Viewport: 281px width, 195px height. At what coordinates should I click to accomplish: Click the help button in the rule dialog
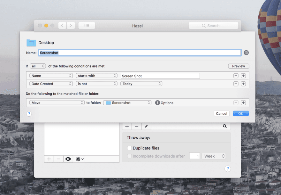point(29,114)
